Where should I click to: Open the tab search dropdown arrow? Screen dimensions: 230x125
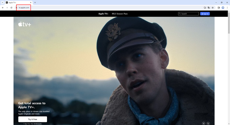[x=2, y=3]
